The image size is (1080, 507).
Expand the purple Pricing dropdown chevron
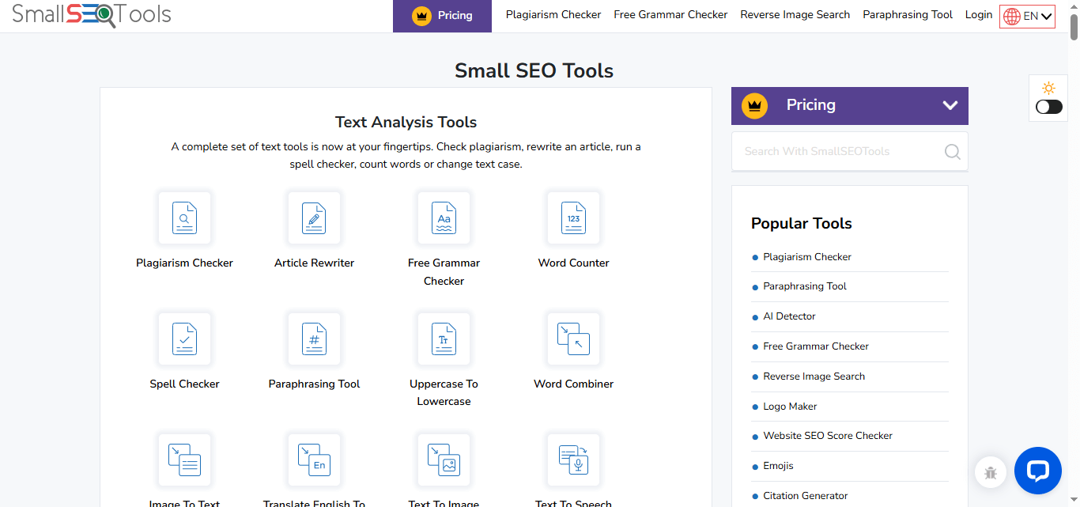pos(950,104)
